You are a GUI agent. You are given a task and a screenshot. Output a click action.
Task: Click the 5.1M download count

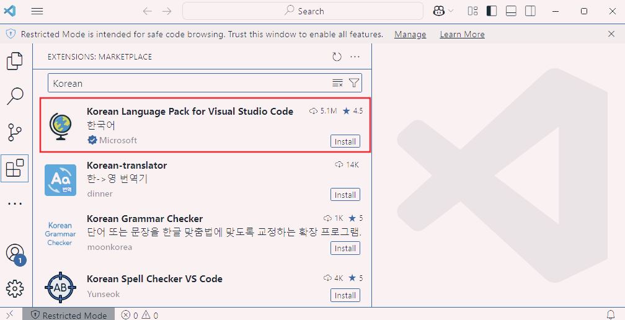pyautogui.click(x=323, y=111)
